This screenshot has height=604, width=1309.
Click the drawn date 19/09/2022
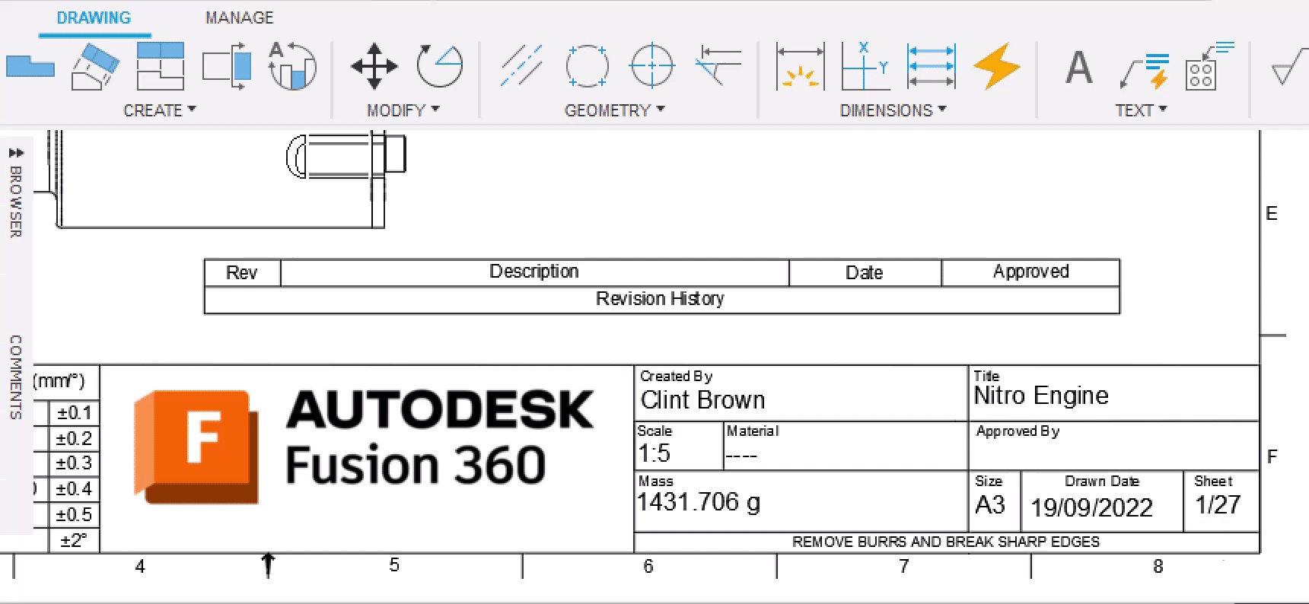pos(1091,507)
